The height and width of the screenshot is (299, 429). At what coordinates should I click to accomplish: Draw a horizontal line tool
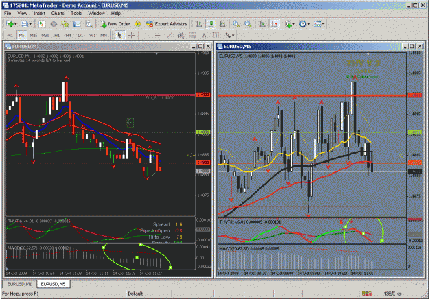click(157, 35)
